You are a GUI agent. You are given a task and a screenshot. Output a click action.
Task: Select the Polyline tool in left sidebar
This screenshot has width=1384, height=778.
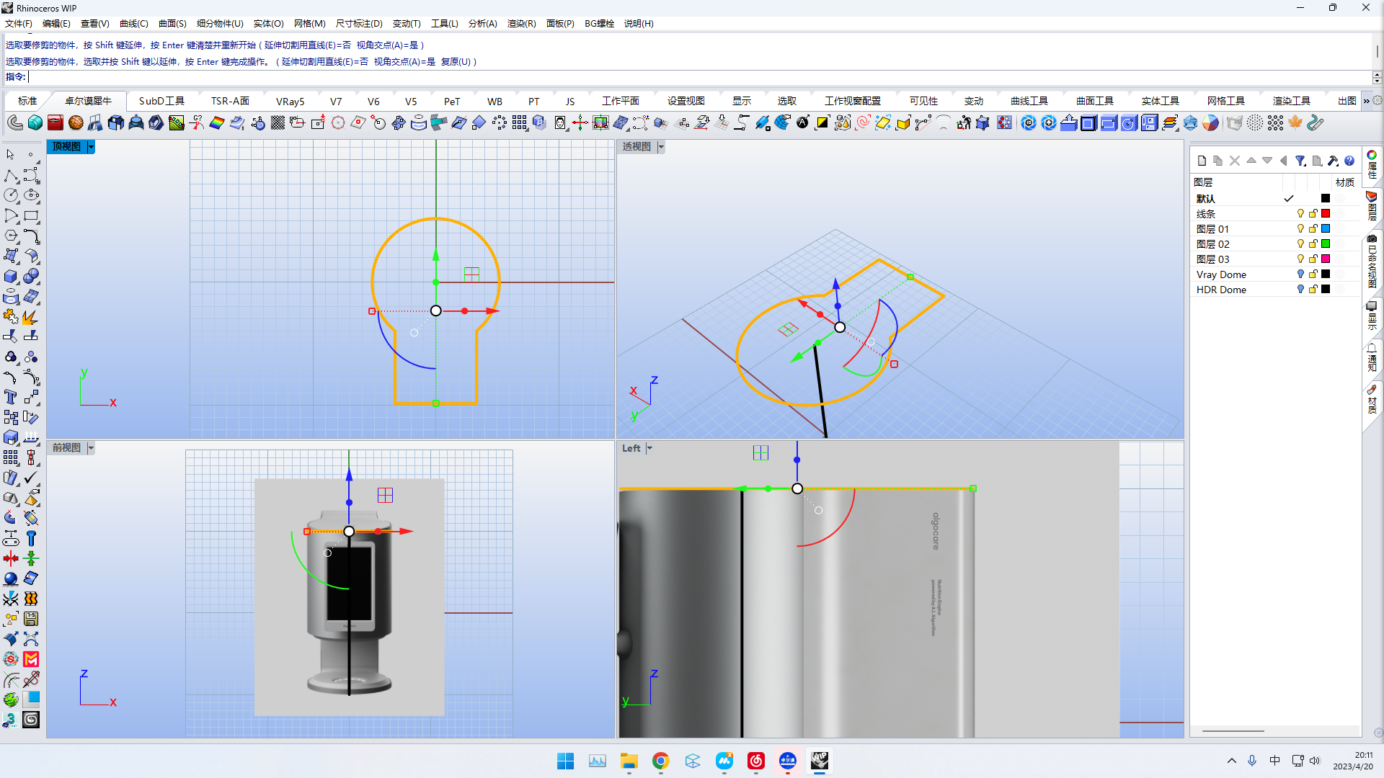pyautogui.click(x=11, y=176)
